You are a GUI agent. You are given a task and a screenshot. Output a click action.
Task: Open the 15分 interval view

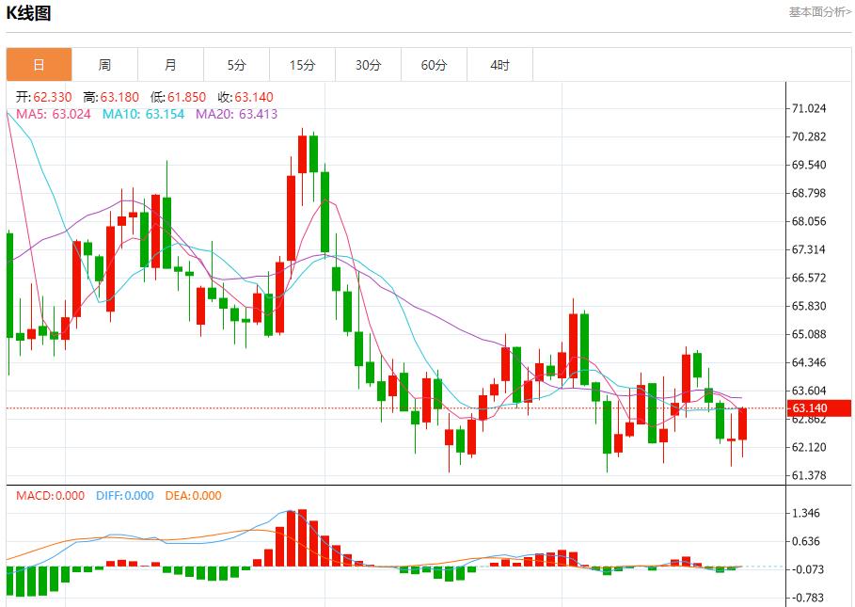coord(302,64)
